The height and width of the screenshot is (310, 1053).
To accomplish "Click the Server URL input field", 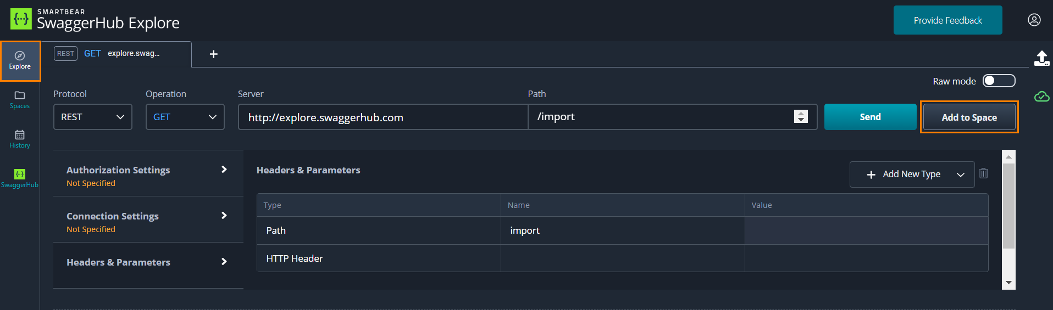I will tap(383, 117).
